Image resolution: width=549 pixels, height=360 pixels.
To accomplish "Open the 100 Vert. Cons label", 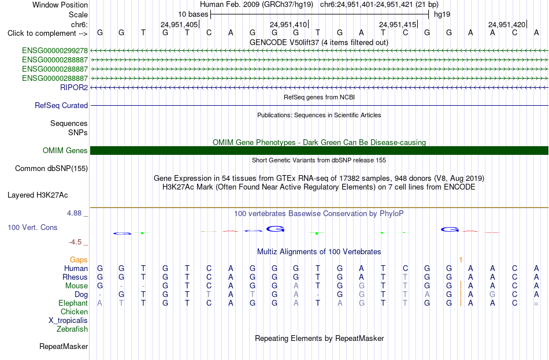I will pos(32,228).
